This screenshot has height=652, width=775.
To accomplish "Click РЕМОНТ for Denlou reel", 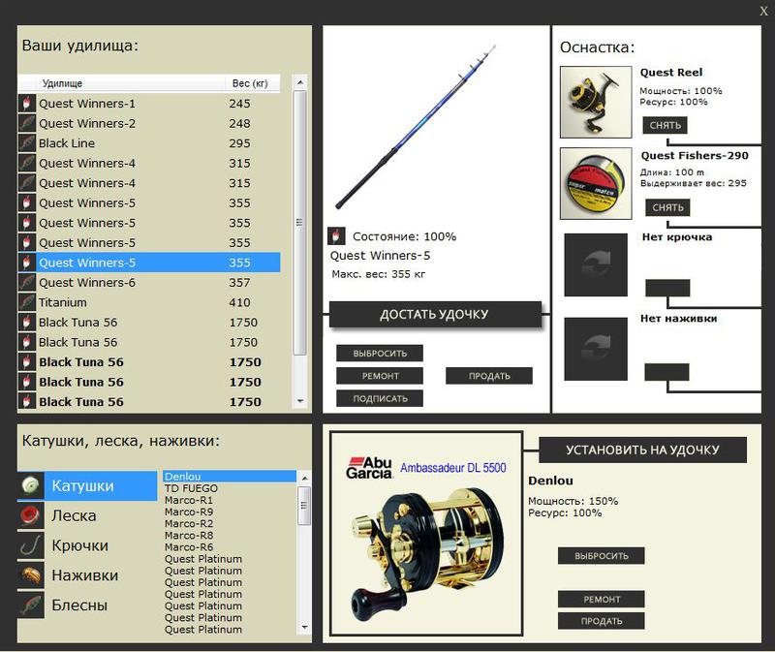I will coord(601,599).
